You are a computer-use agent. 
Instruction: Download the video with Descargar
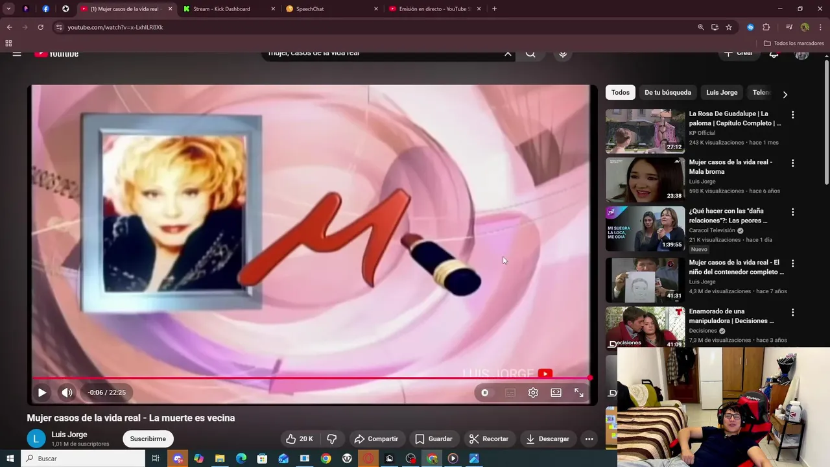click(548, 439)
